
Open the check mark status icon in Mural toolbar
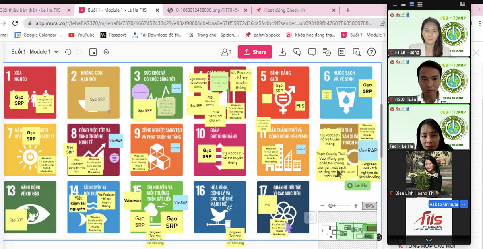coord(106,52)
